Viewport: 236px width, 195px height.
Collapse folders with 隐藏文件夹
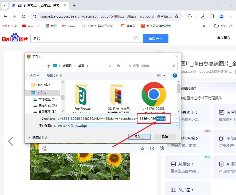pyautogui.click(x=38, y=137)
